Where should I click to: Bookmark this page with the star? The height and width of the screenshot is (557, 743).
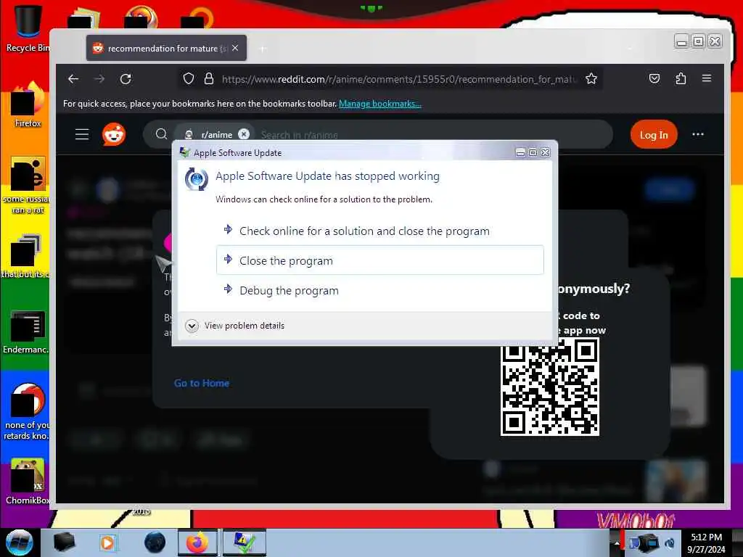tap(591, 78)
